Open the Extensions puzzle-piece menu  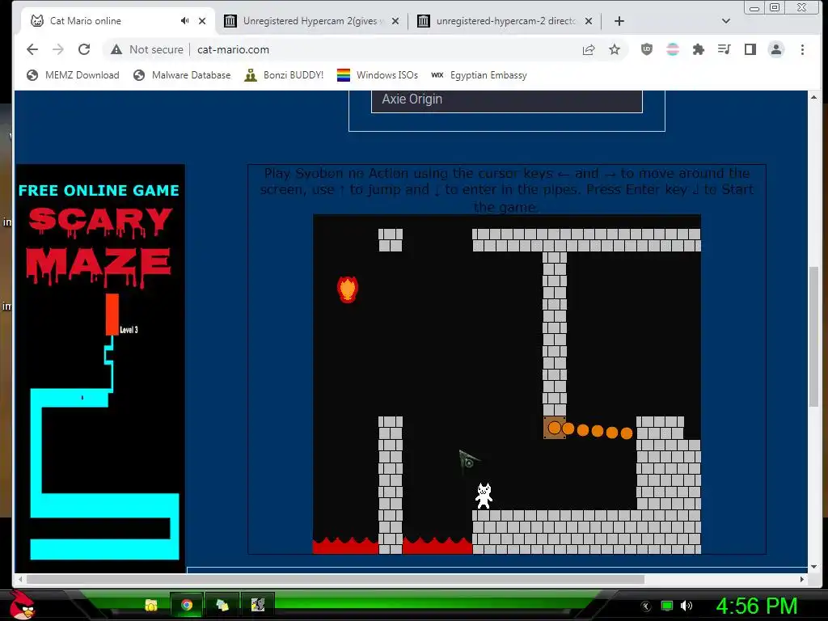(699, 49)
